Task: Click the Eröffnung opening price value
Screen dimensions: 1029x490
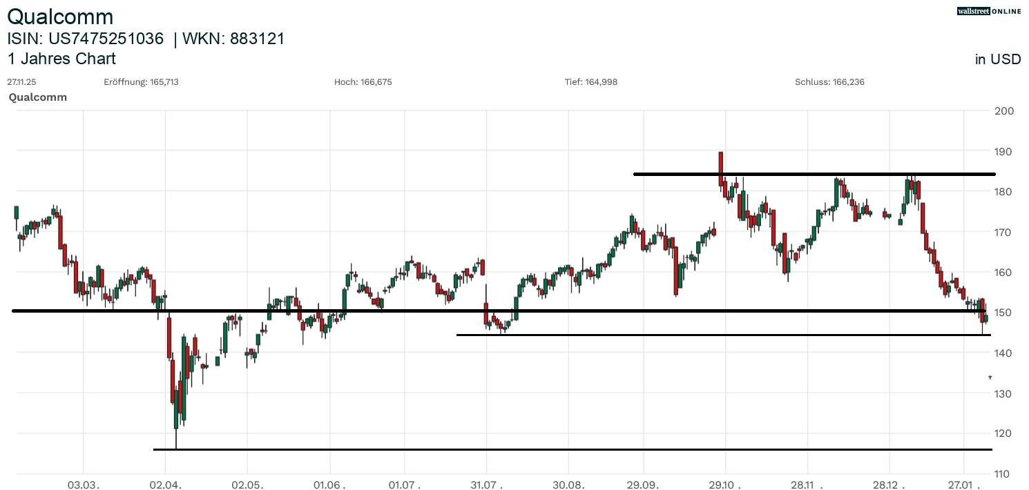Action: coord(165,82)
